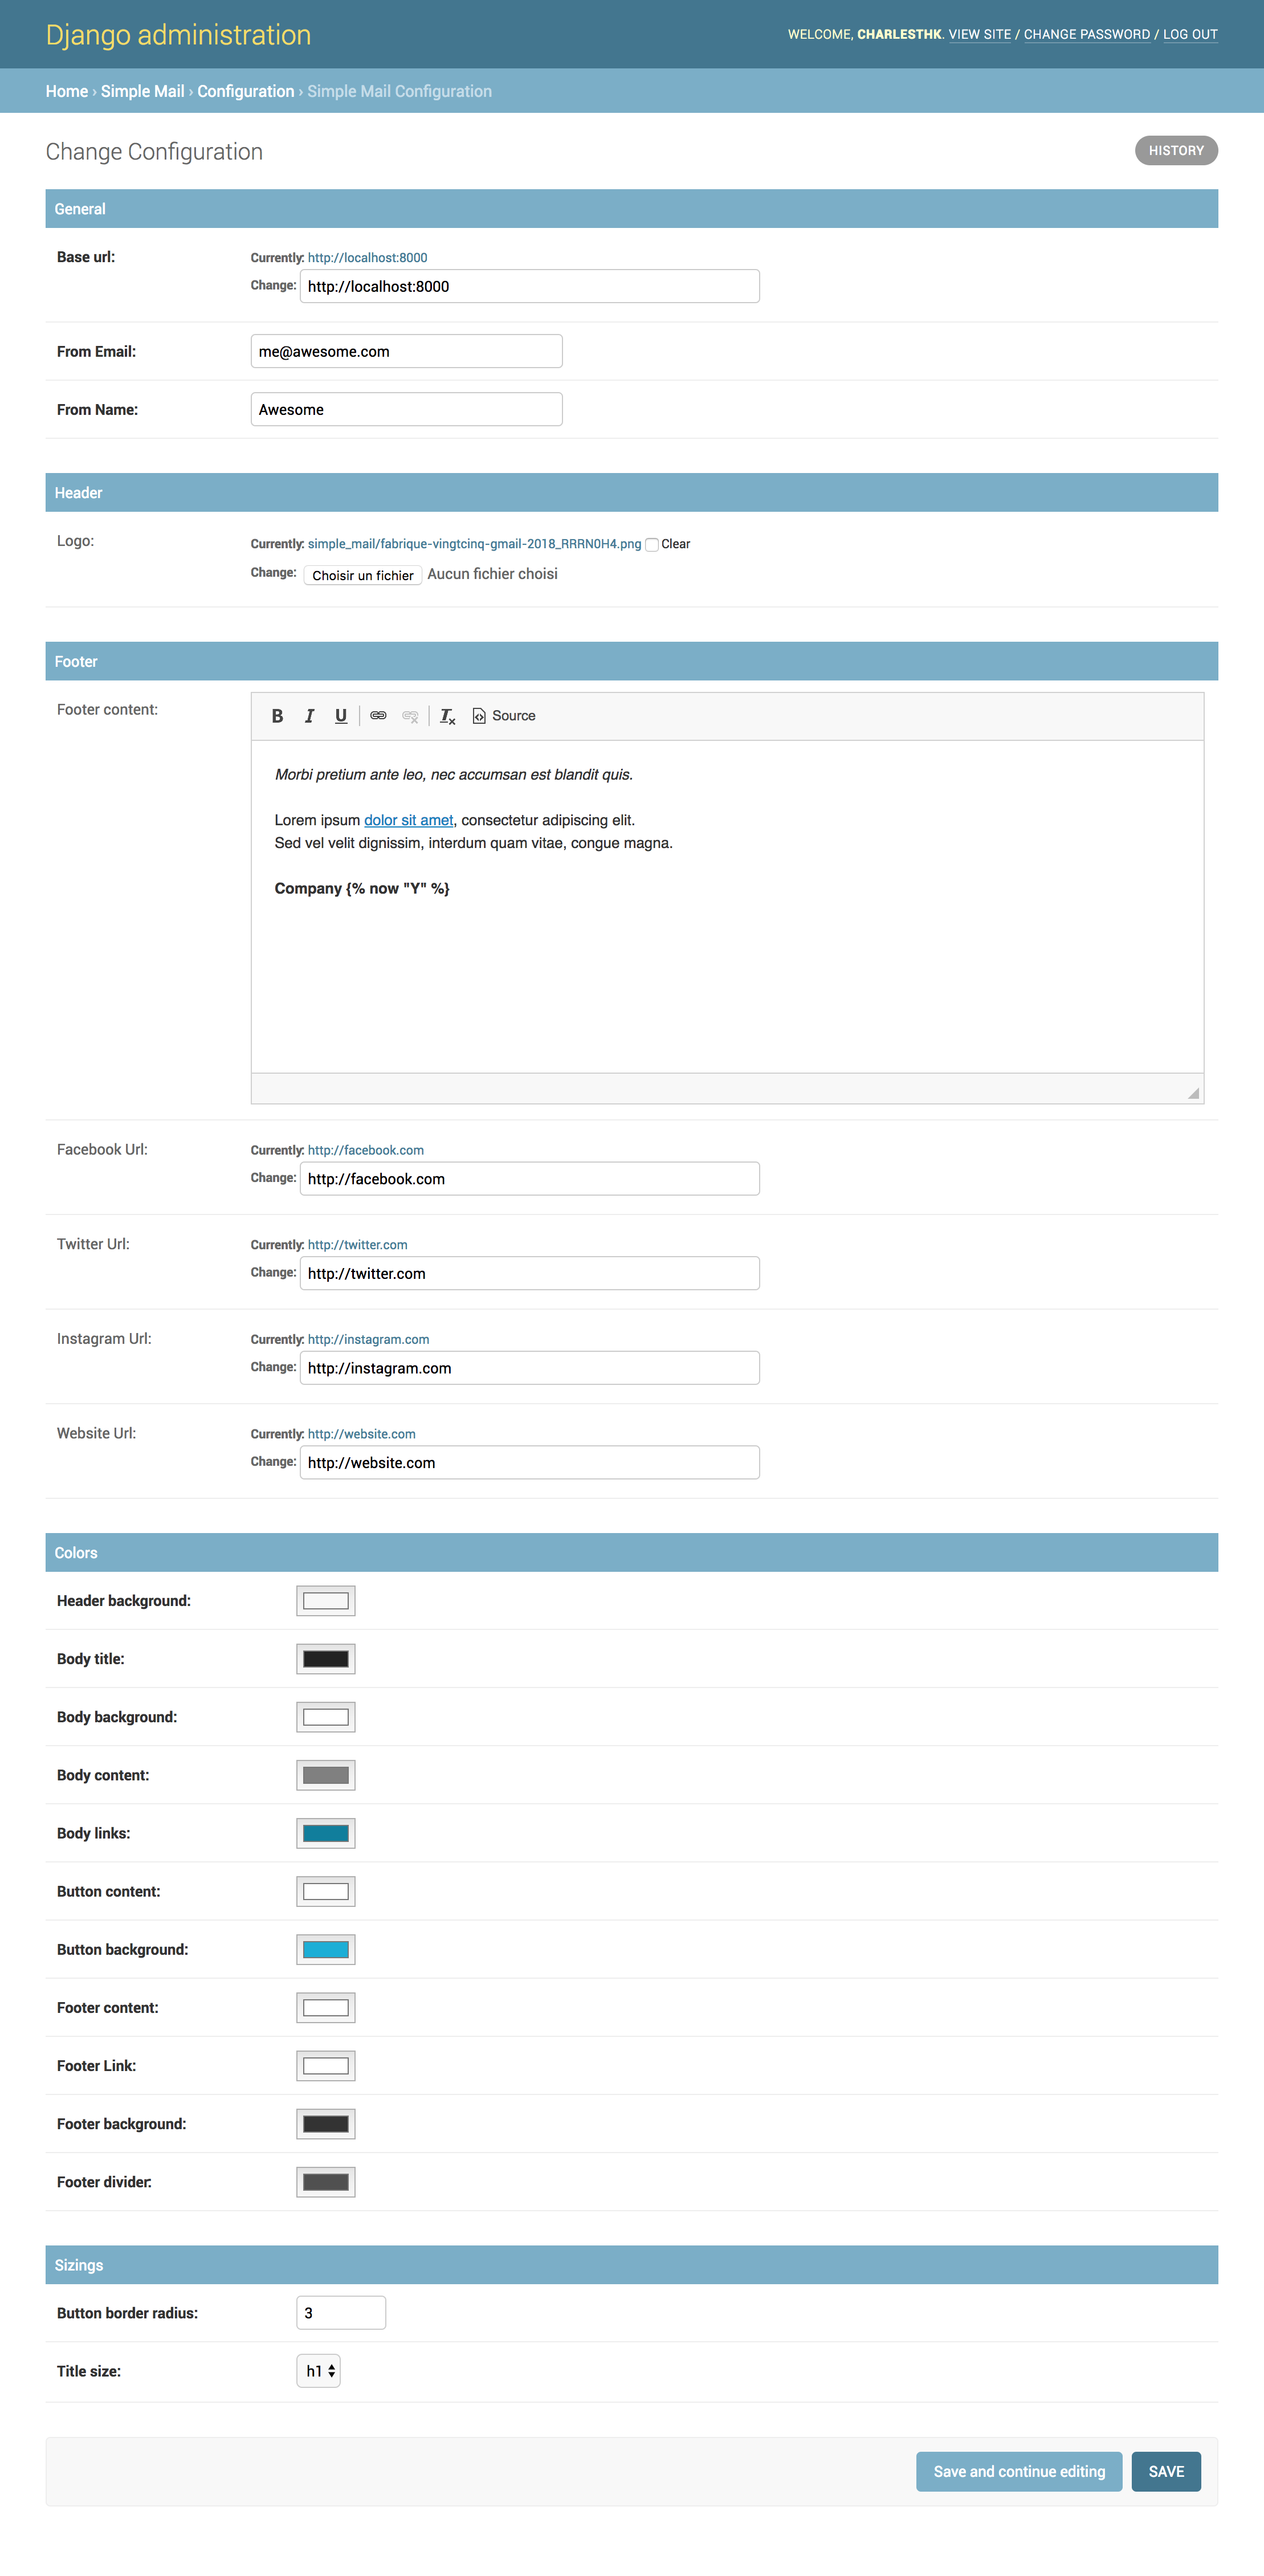Click Choisir un fichier to upload a logo
The width and height of the screenshot is (1264, 2576).
click(363, 575)
